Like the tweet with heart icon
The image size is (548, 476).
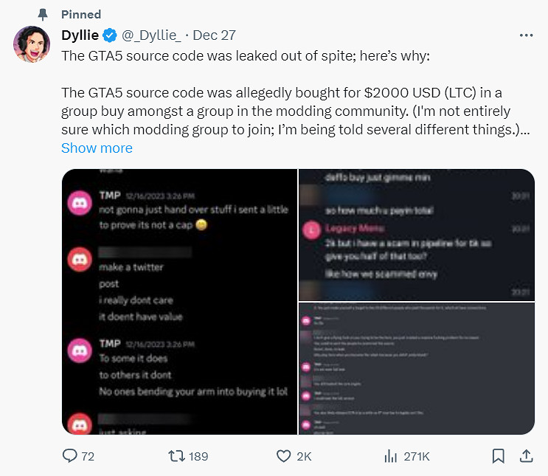click(x=284, y=456)
